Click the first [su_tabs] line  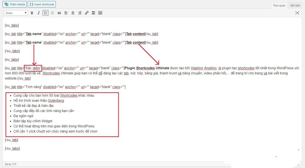[x=12, y=26]
